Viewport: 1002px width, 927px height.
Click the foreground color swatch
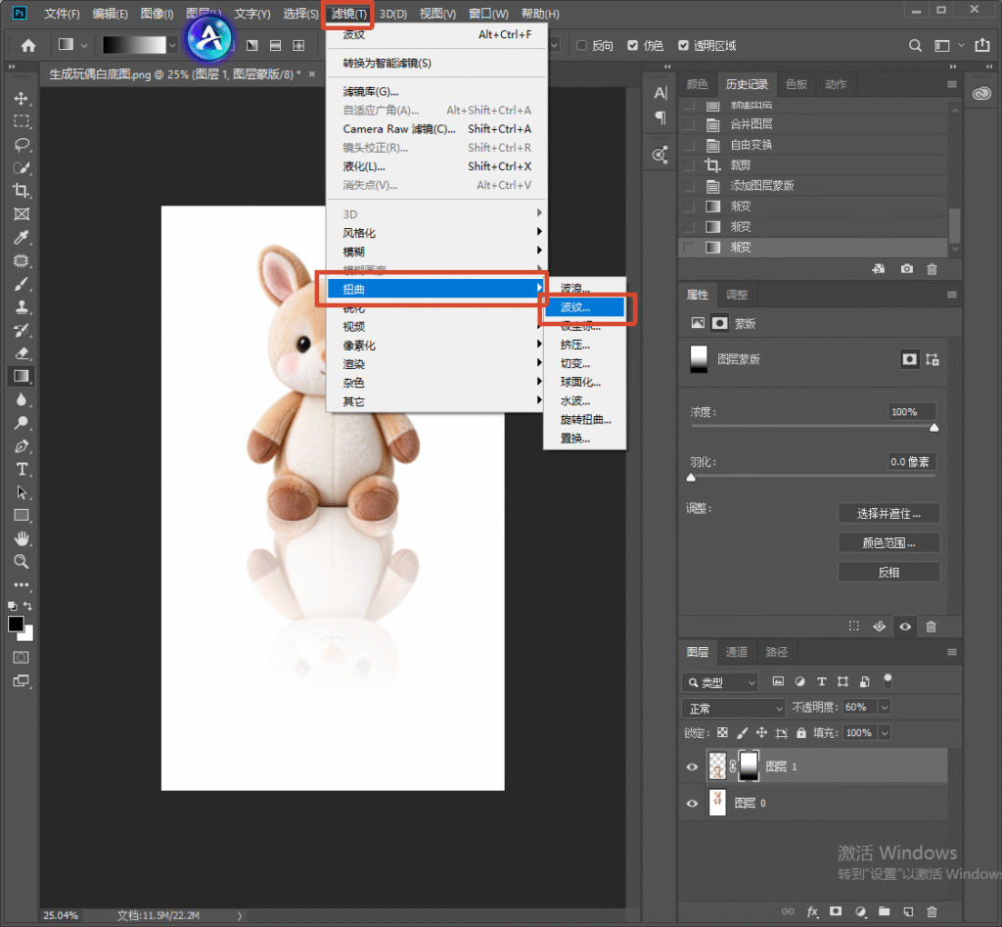click(16, 624)
